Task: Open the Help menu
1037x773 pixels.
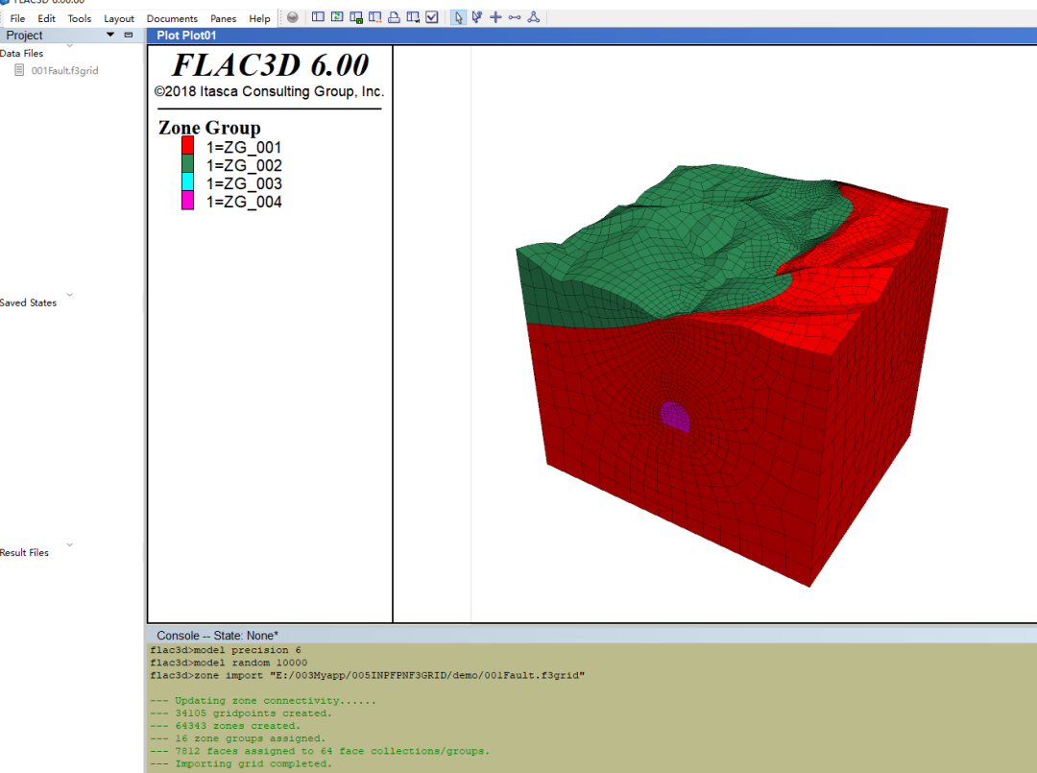Action: click(259, 18)
